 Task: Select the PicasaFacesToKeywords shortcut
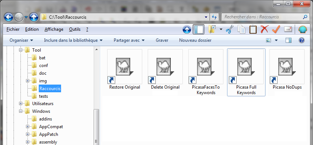(206, 72)
